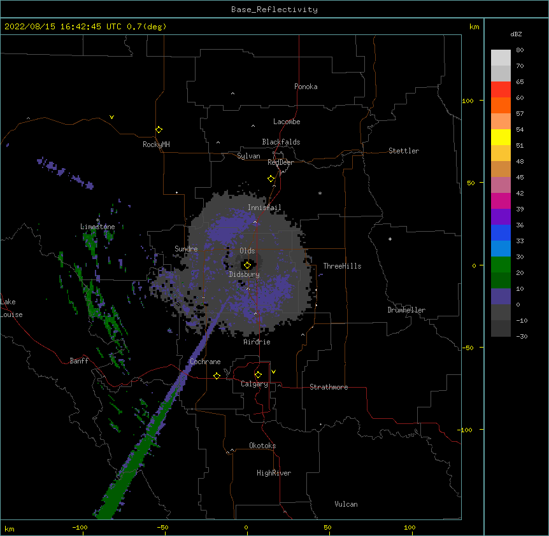Click the HighRiver town label
549x536 pixels.
click(274, 473)
